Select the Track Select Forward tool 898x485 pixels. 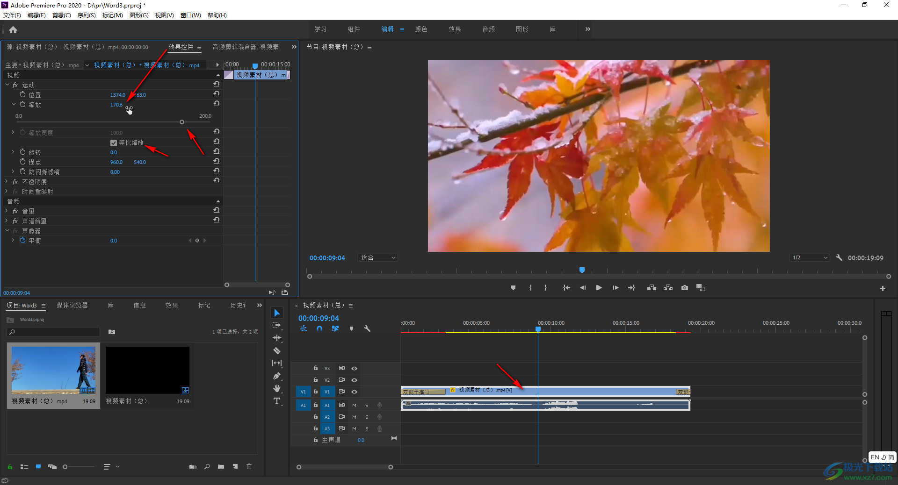pos(277,325)
